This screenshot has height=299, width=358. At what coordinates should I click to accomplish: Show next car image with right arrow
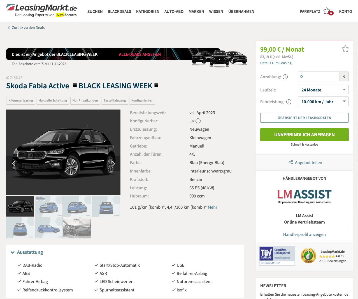click(113, 164)
